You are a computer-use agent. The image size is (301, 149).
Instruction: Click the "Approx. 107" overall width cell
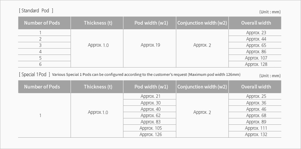pyautogui.click(x=256, y=58)
